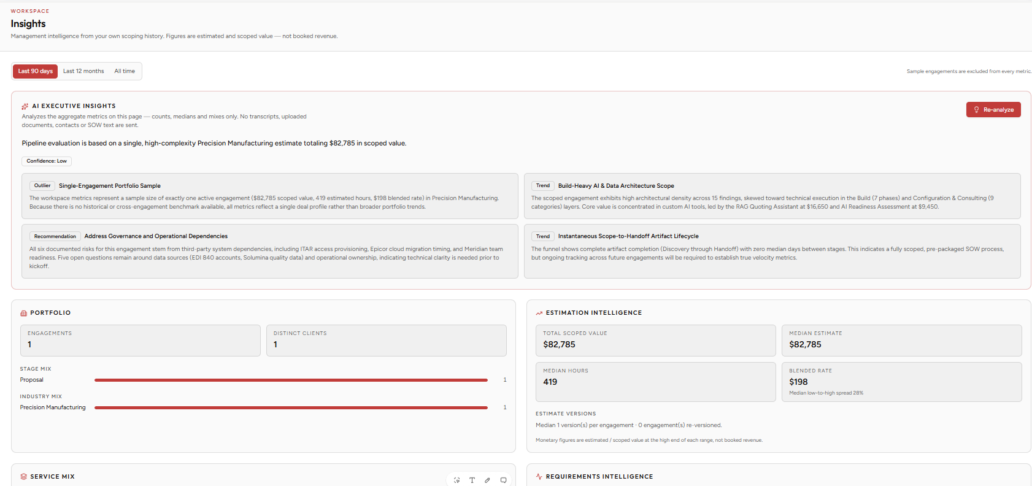
Task: Click the Estimation Intelligence trend icon
Action: [539, 313]
